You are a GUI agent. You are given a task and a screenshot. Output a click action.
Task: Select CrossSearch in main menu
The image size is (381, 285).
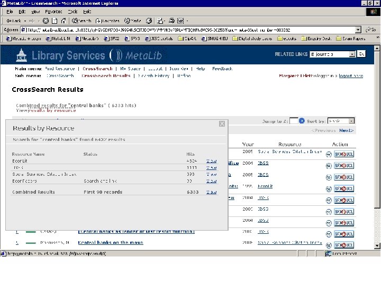[97, 69]
